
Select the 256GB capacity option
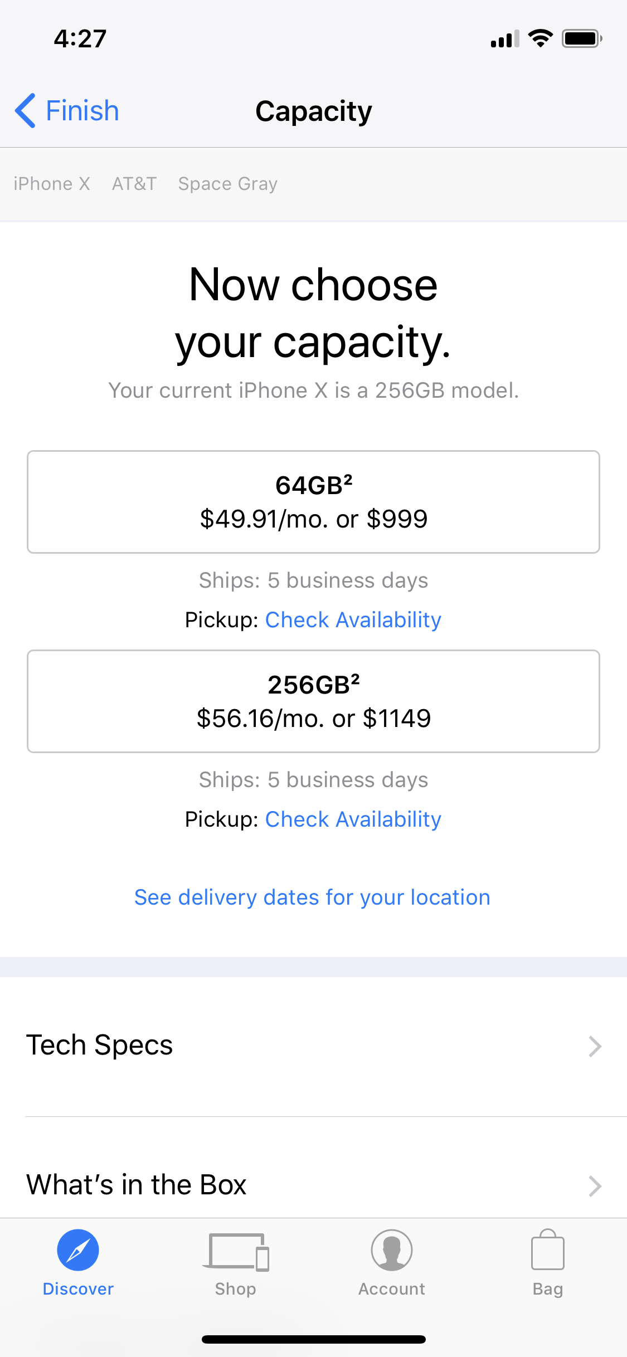[x=313, y=701]
